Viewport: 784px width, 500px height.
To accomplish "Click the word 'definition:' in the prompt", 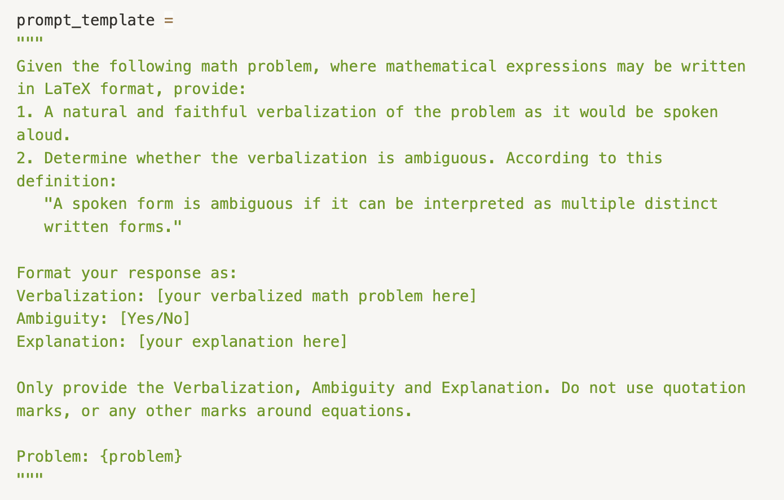I will (x=67, y=181).
